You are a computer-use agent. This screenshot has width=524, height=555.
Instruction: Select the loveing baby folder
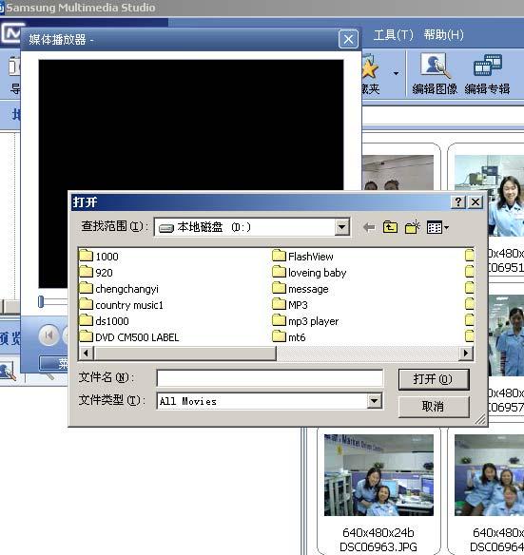click(x=309, y=272)
